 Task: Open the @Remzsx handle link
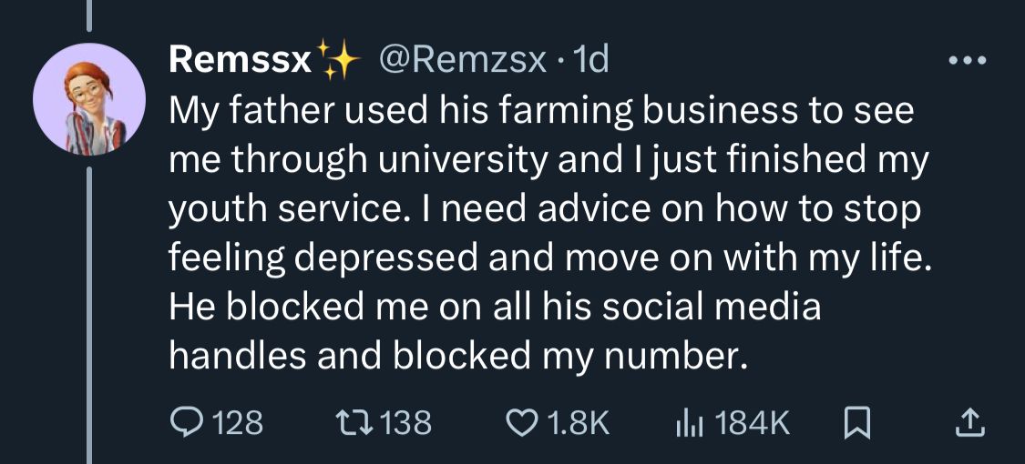461,61
